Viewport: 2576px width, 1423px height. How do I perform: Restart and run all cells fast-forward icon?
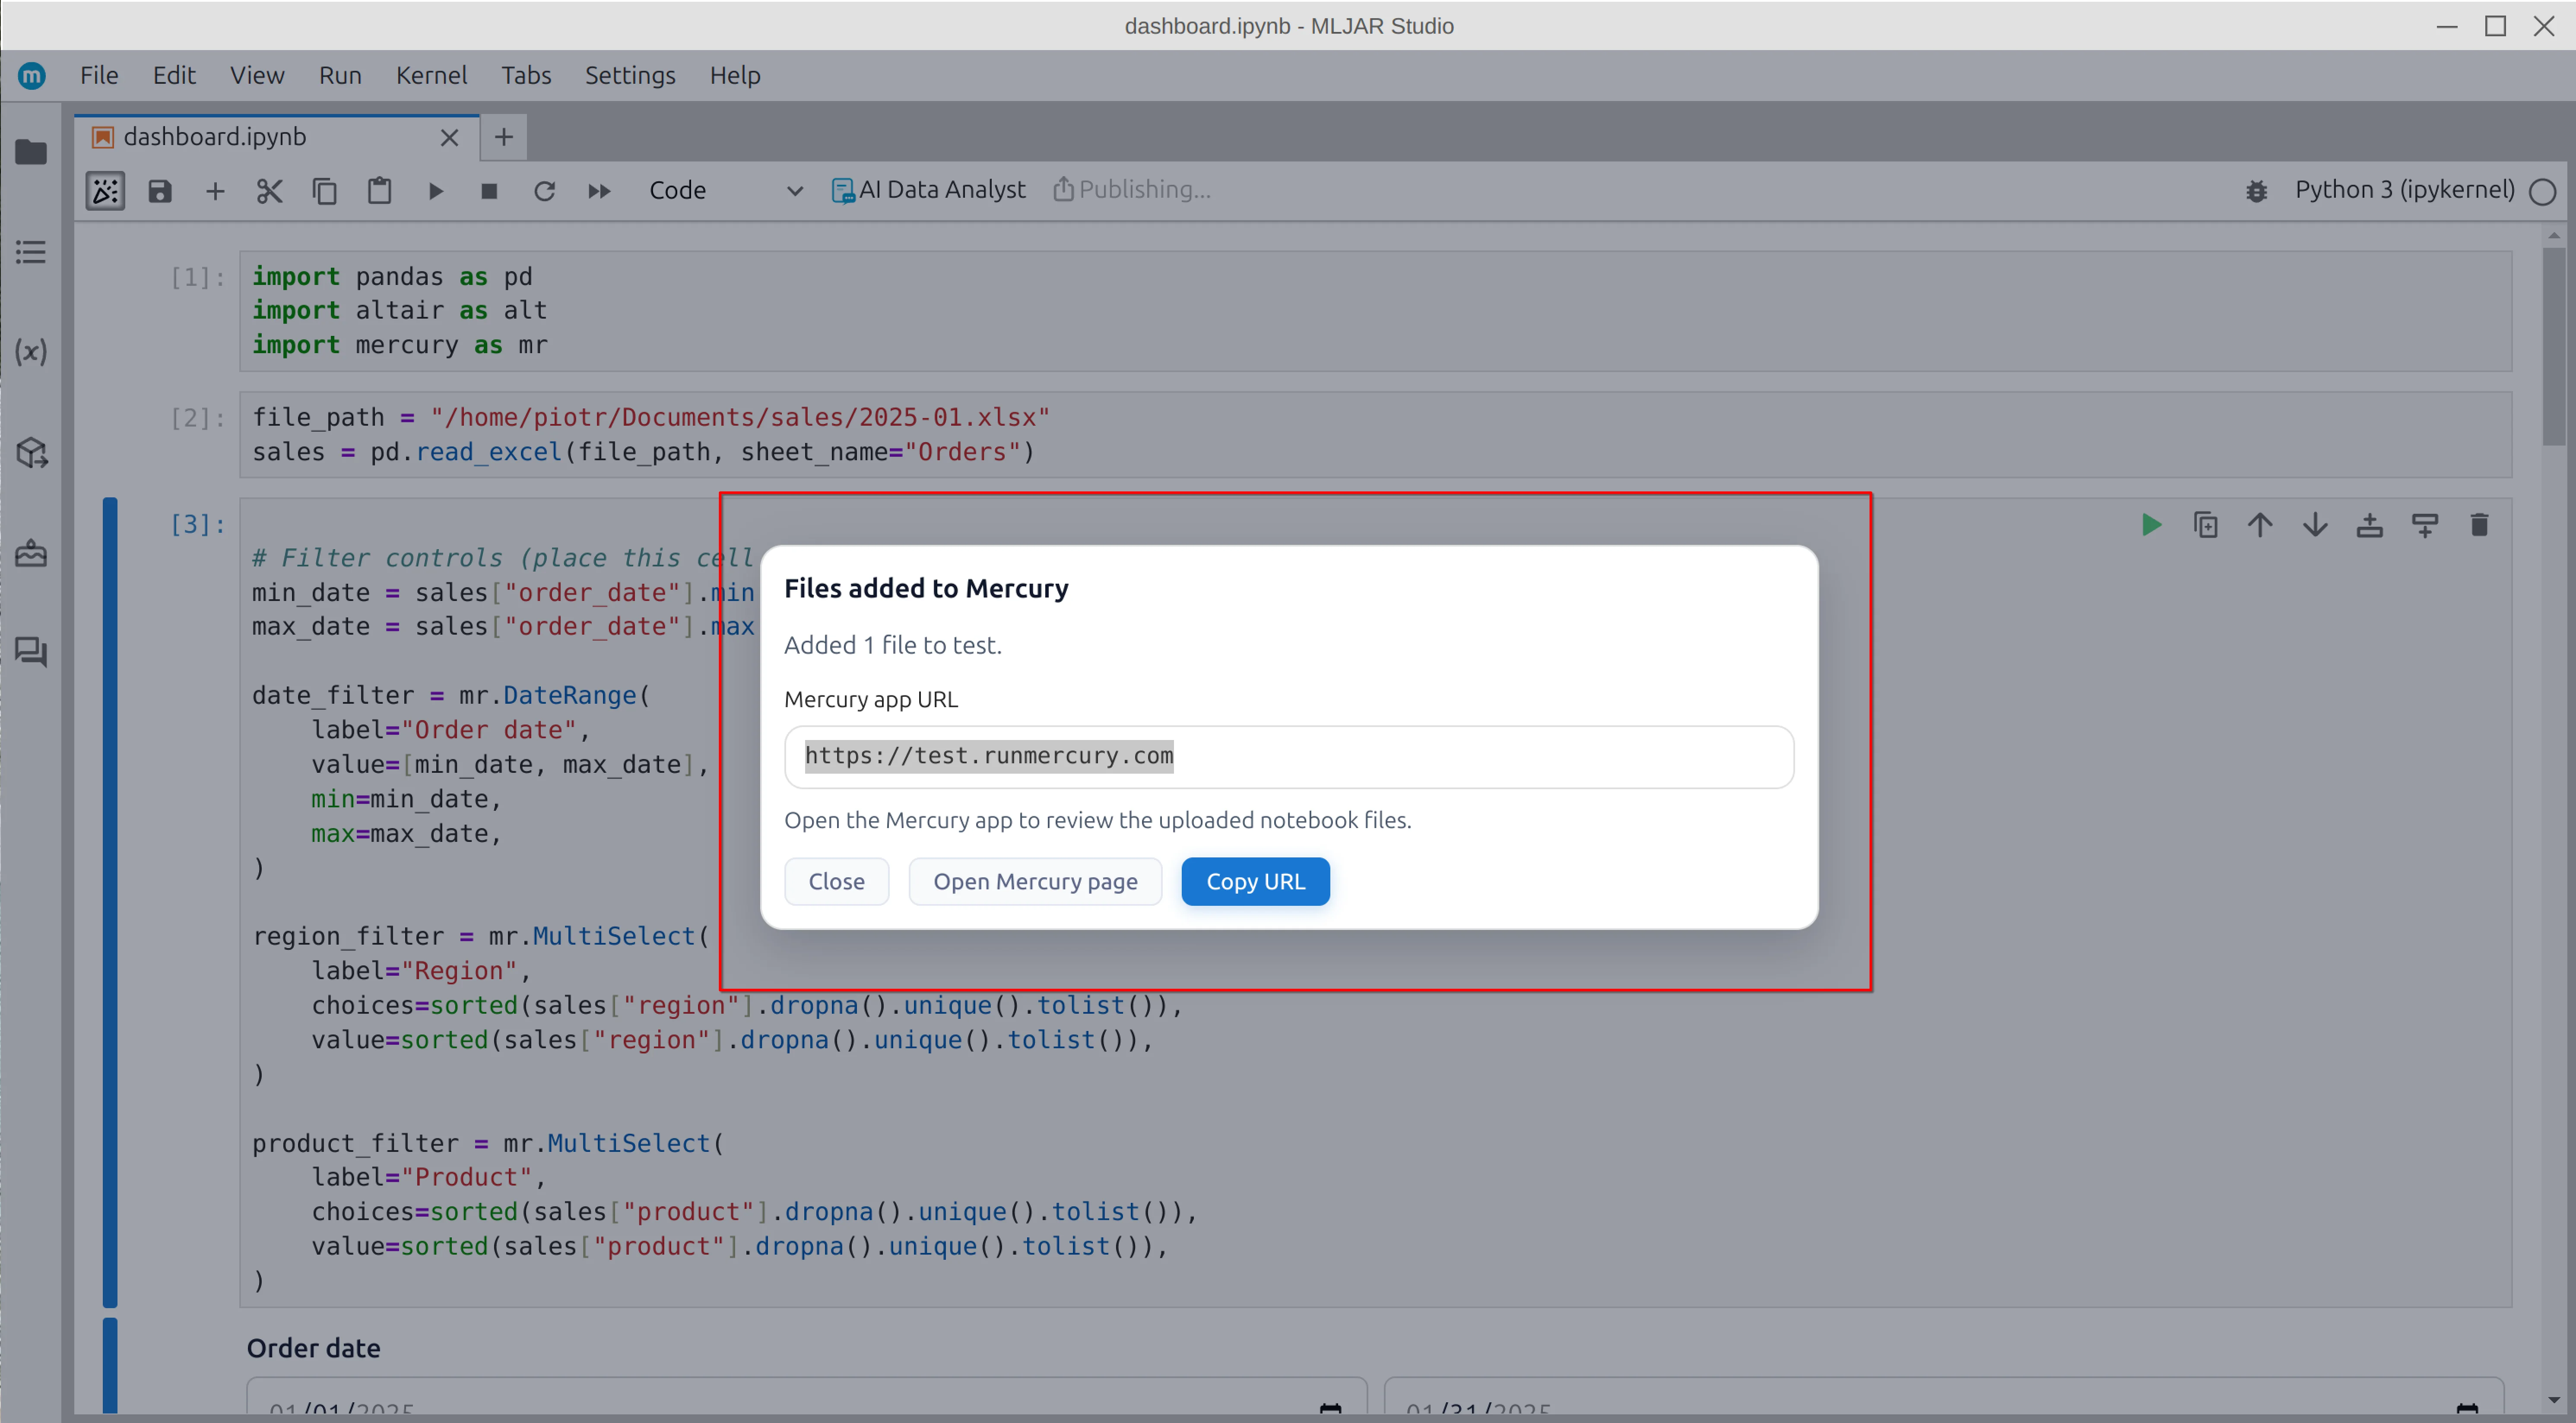click(x=599, y=191)
